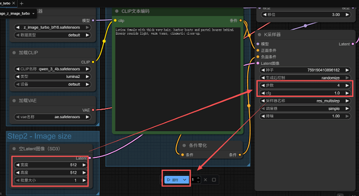Close the workflow tab ending in _turbo
The image size is (359, 196).
(14, 3)
